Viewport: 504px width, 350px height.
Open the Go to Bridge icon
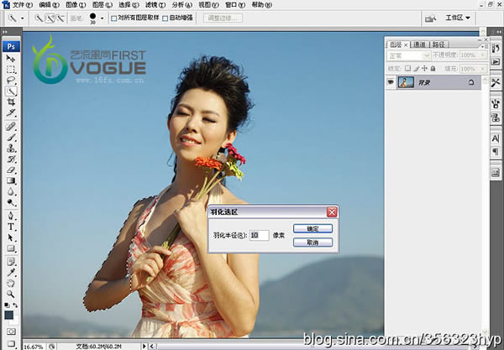(x=430, y=18)
